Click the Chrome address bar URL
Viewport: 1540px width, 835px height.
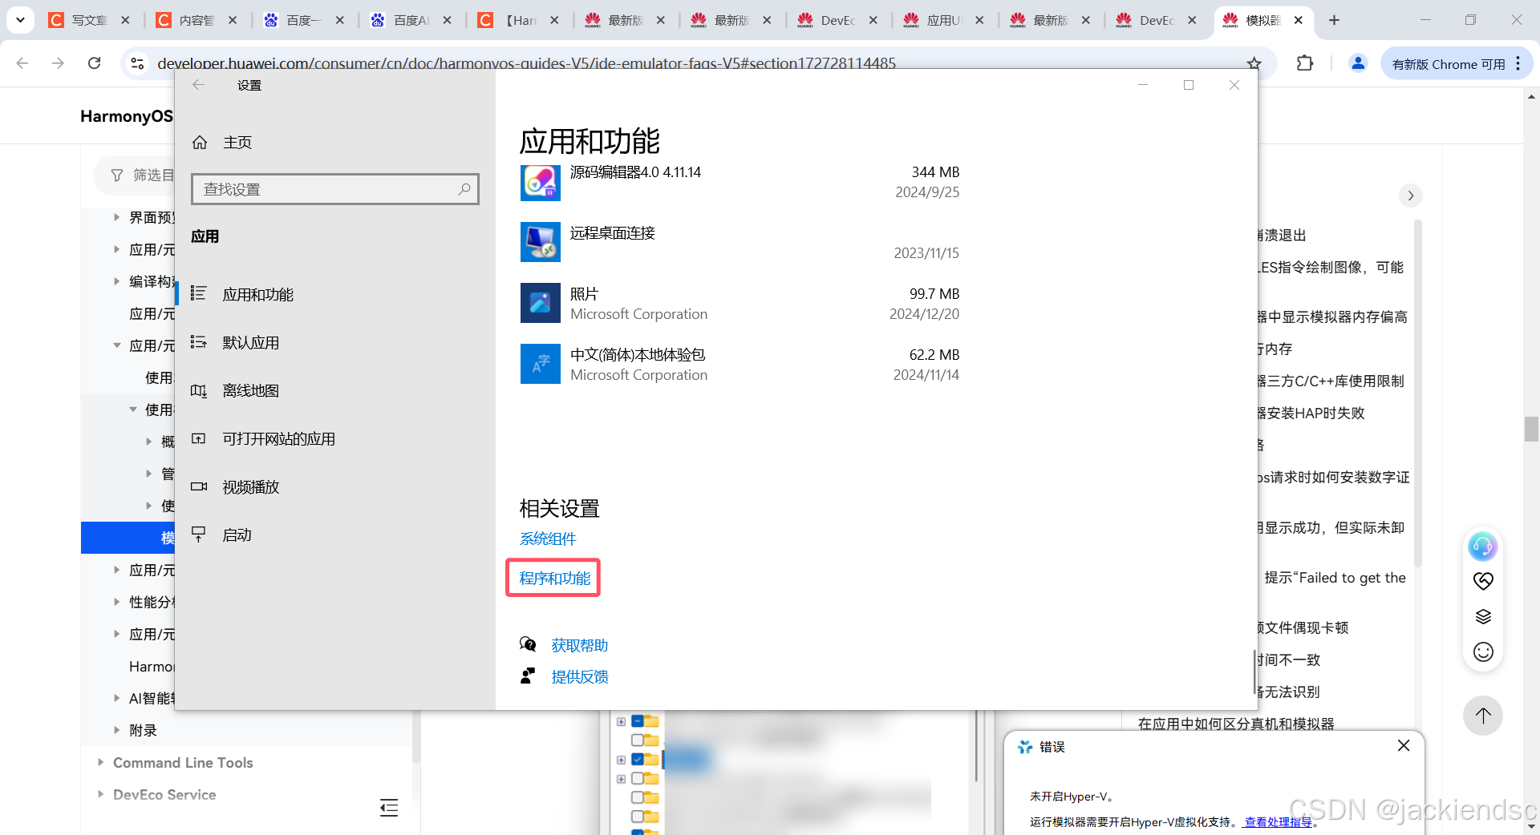(526, 63)
